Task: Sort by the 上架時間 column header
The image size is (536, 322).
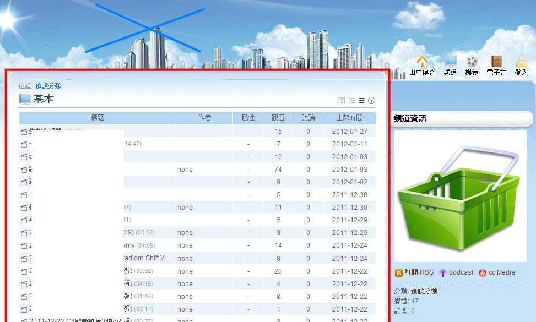Action: [350, 118]
